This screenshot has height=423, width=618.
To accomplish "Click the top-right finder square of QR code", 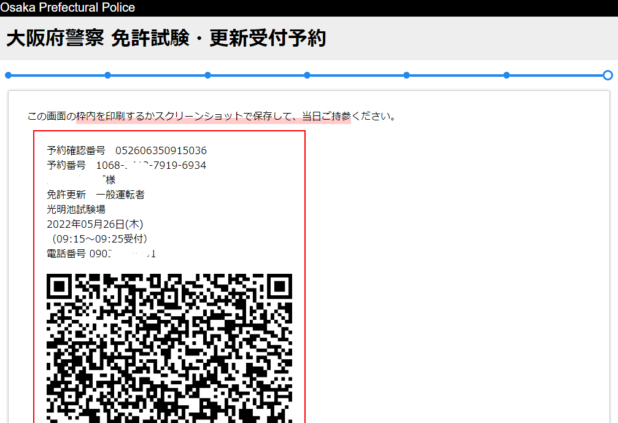I will [x=279, y=287].
